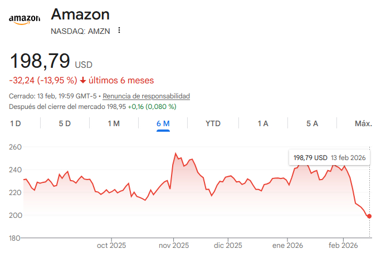Switch to the 1 D range tab
Viewport: 376px width, 254px height.
click(16, 123)
